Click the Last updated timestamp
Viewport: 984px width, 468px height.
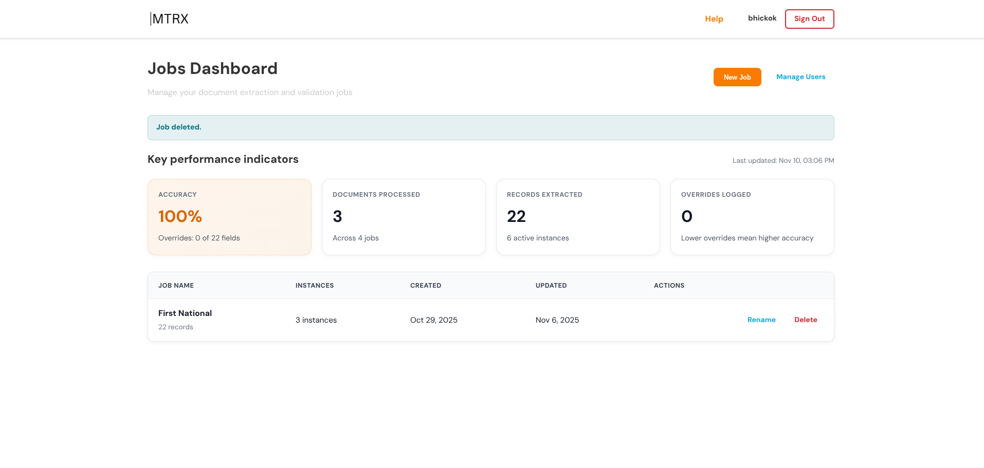coord(783,160)
